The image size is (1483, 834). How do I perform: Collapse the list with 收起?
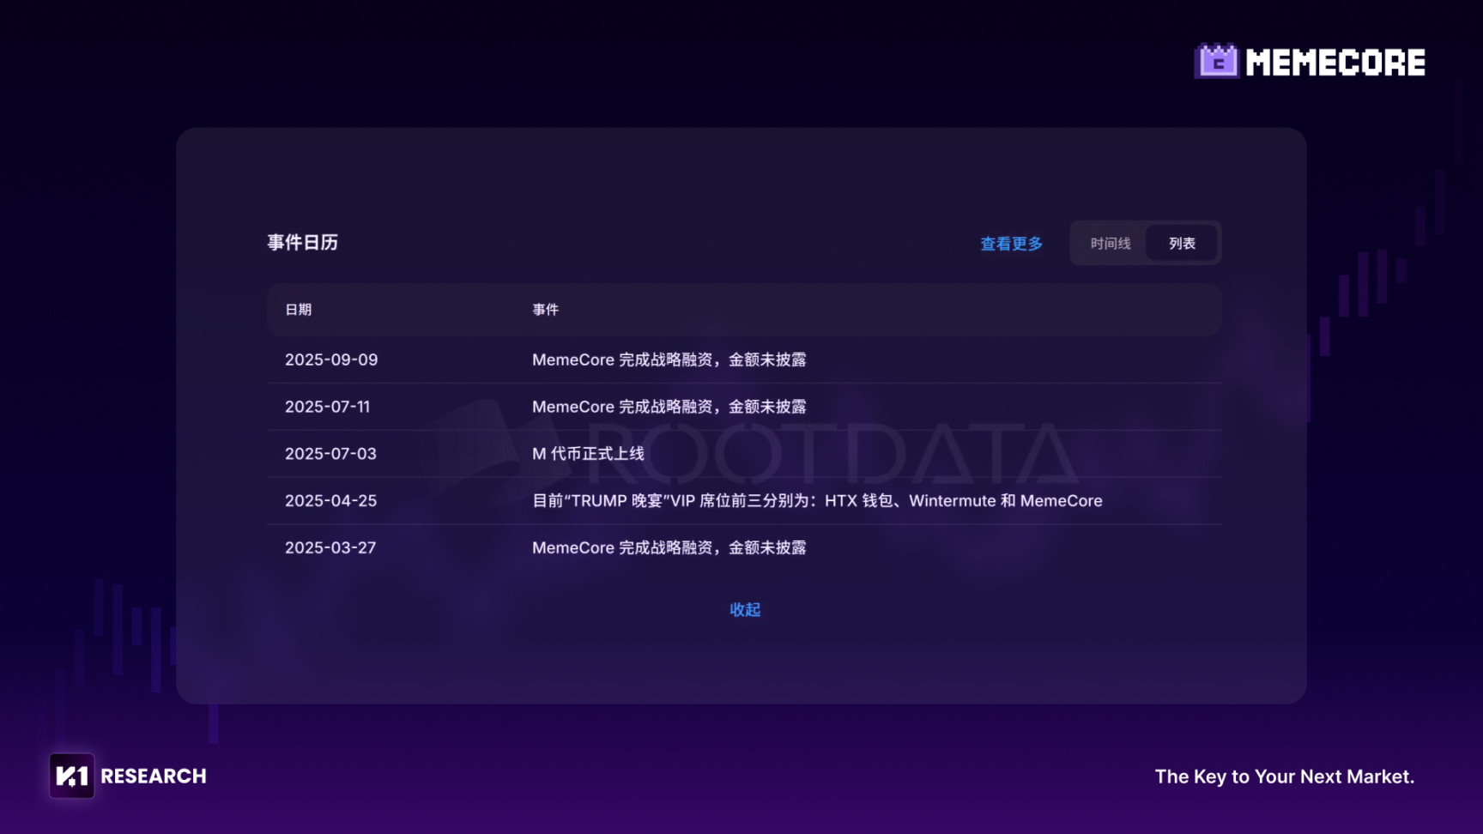click(x=744, y=609)
